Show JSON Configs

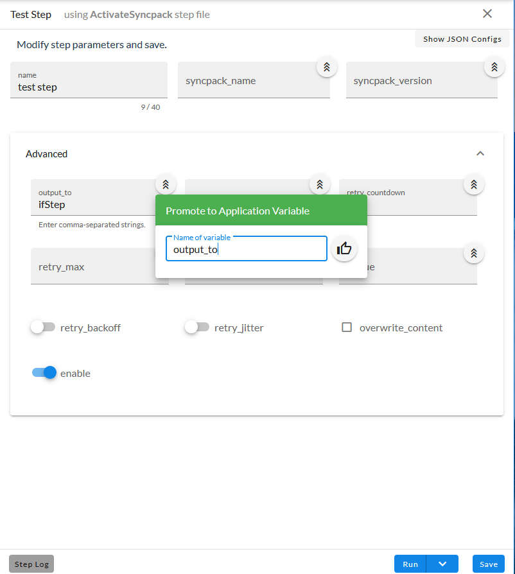(x=462, y=39)
